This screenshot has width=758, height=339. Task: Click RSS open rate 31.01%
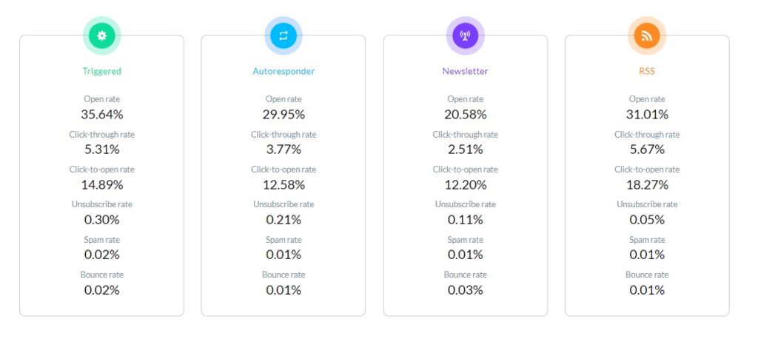pyautogui.click(x=647, y=115)
